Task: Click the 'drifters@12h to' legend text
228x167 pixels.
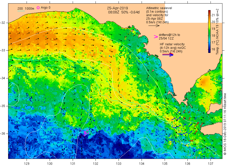Action: pos(169,35)
